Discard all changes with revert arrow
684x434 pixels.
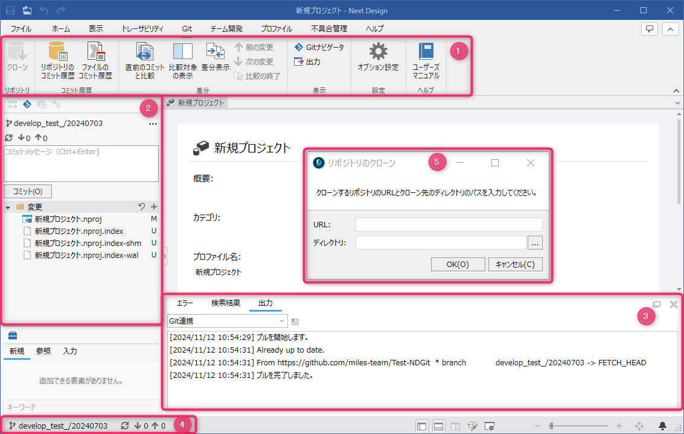coord(142,207)
